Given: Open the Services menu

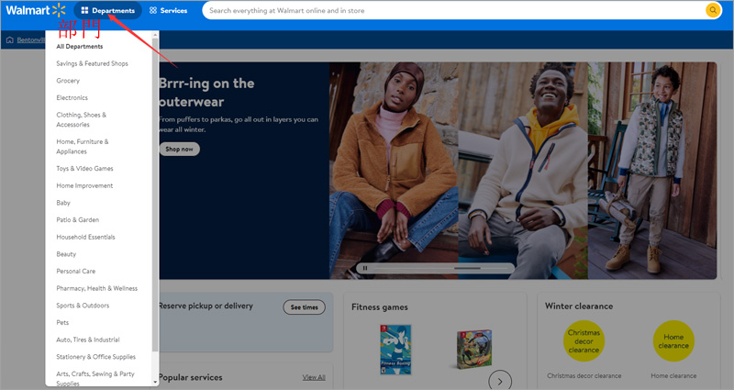Looking at the screenshot, I should 168,10.
